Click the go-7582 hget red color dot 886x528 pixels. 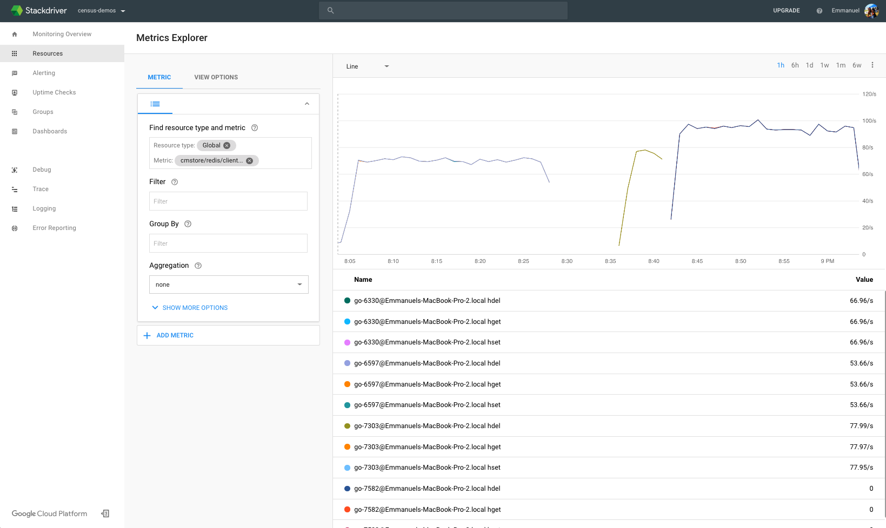coord(347,510)
